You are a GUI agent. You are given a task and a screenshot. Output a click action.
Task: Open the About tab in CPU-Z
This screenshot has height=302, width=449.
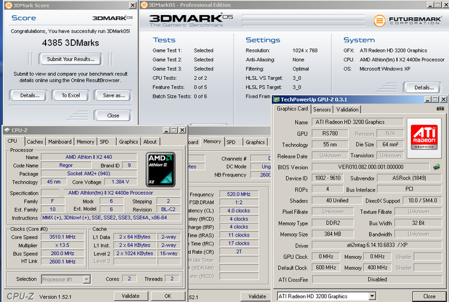click(150, 142)
